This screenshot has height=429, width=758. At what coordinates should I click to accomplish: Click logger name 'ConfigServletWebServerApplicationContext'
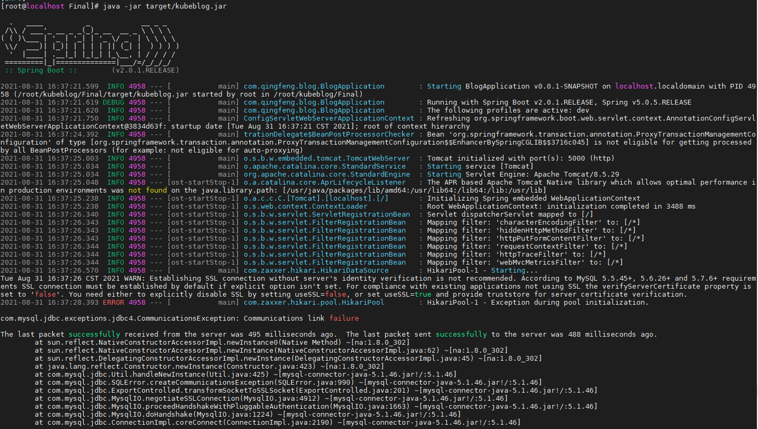pyautogui.click(x=329, y=118)
